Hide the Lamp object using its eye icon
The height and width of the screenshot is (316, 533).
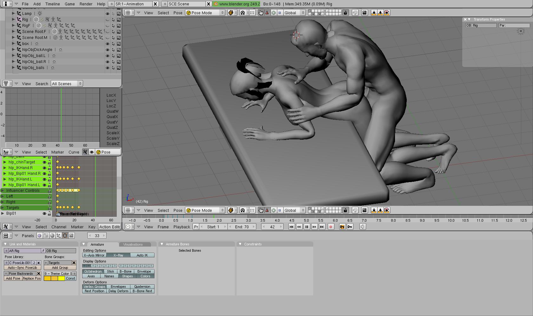tap(108, 14)
